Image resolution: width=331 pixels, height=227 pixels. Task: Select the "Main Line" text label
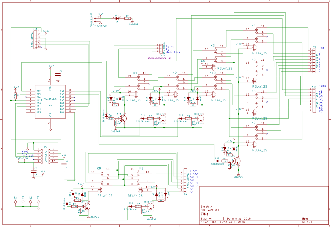click(x=173, y=52)
